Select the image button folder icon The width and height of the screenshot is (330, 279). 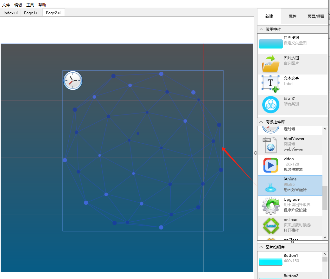point(270,64)
